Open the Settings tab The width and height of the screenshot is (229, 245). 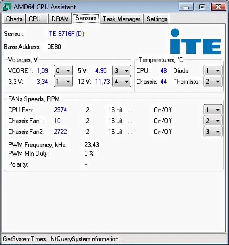coord(157,19)
